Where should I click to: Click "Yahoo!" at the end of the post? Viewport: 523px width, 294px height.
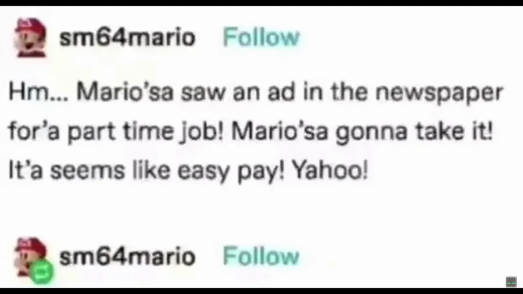[330, 171]
